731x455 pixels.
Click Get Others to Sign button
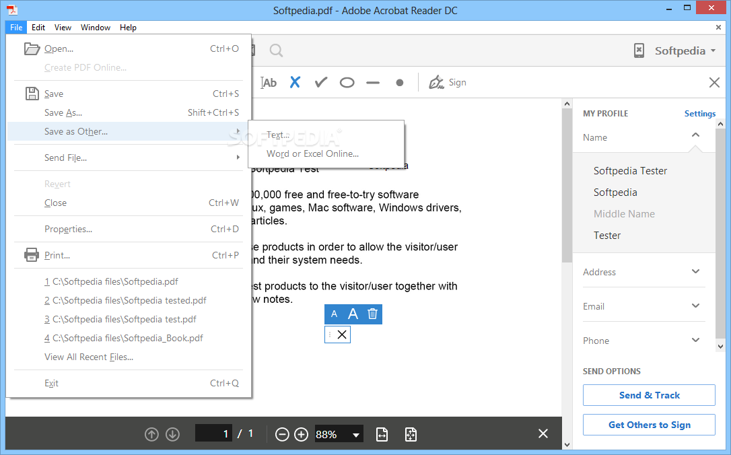pos(649,425)
